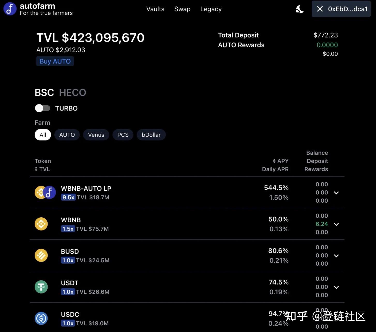This screenshot has width=376, height=332.
Task: Filter farms by PCS
Action: pyautogui.click(x=123, y=135)
